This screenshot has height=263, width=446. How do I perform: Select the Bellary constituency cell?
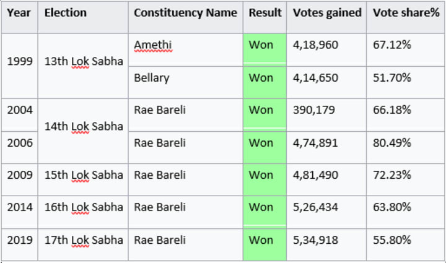click(x=151, y=78)
